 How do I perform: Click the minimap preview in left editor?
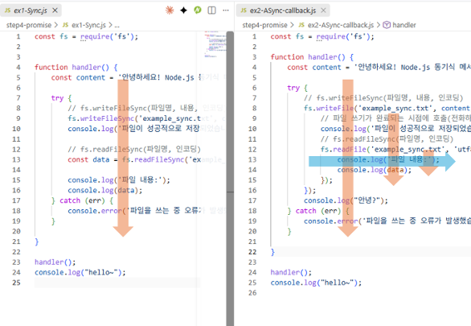coord(215,44)
